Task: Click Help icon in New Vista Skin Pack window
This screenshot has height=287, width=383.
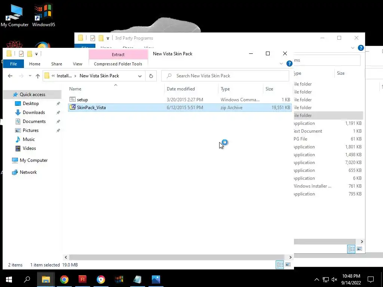Action: click(x=289, y=64)
